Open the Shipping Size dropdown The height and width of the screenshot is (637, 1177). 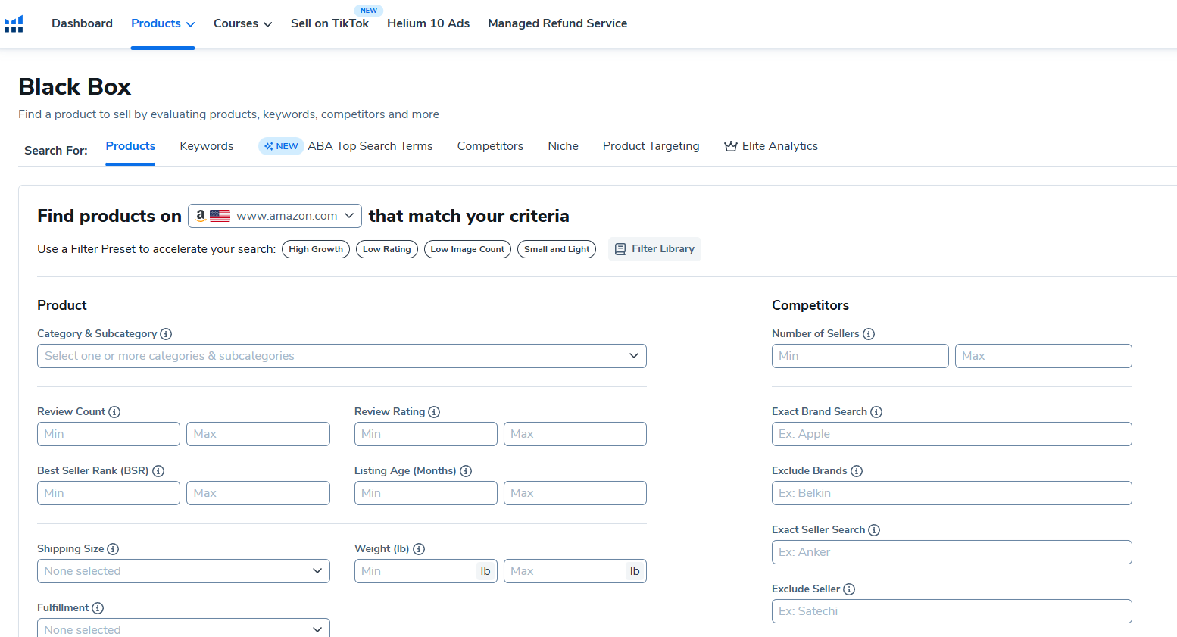[x=183, y=571]
